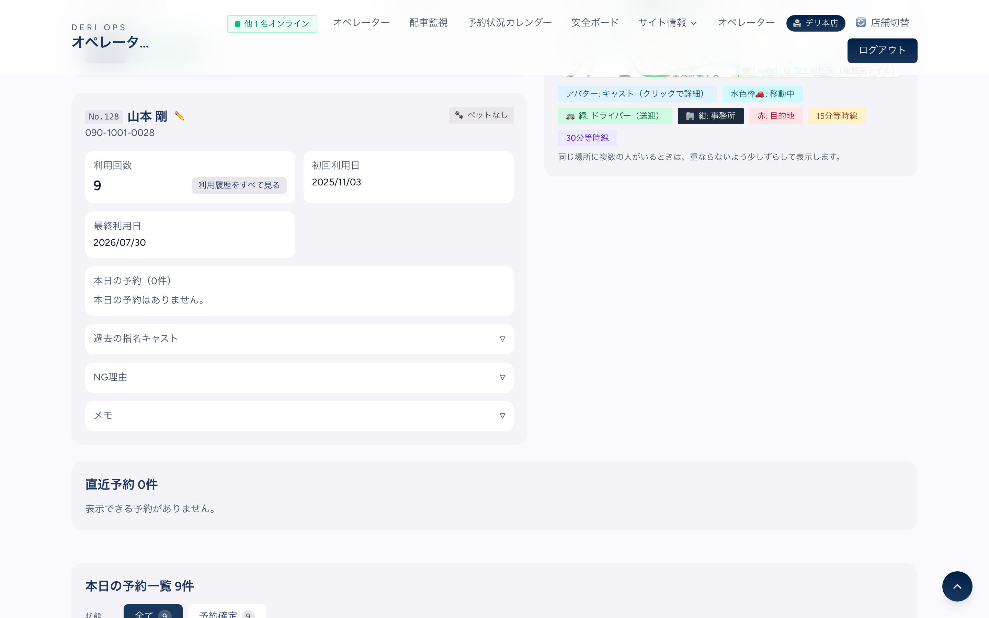Click the 本日の予約（0件） label

tap(133, 281)
